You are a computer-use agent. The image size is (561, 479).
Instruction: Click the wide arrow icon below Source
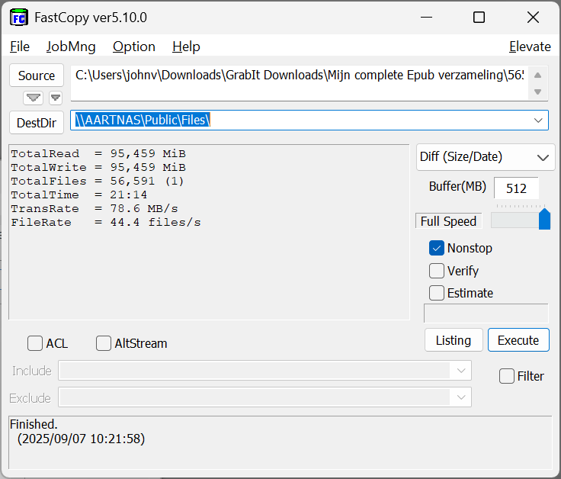click(33, 98)
